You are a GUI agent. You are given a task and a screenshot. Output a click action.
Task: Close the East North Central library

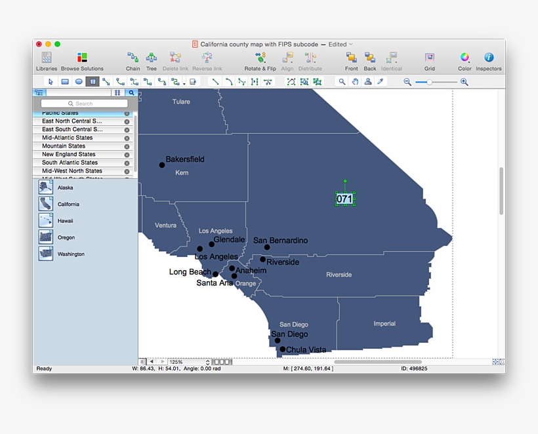coord(127,121)
